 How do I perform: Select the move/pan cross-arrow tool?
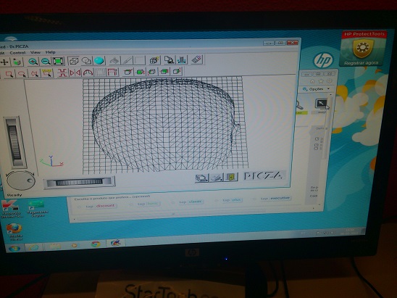click(4, 62)
